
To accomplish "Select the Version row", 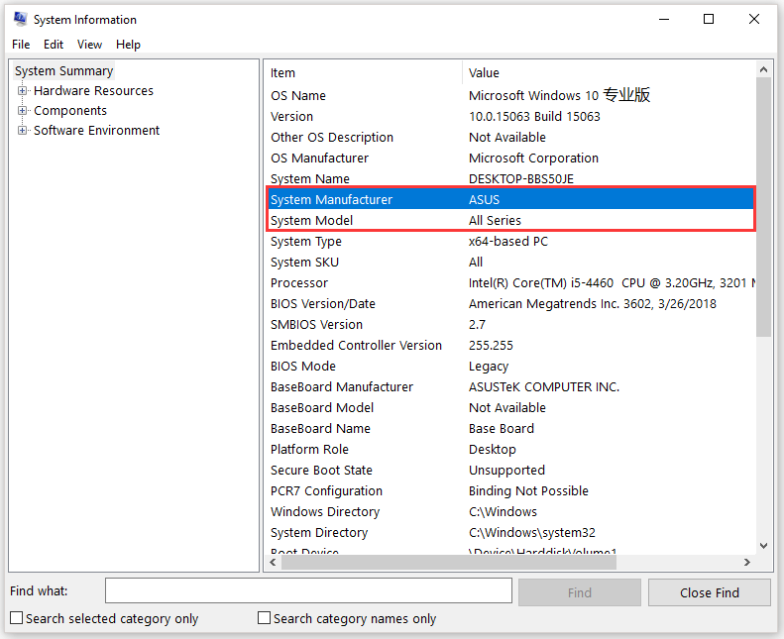I will pos(510,117).
